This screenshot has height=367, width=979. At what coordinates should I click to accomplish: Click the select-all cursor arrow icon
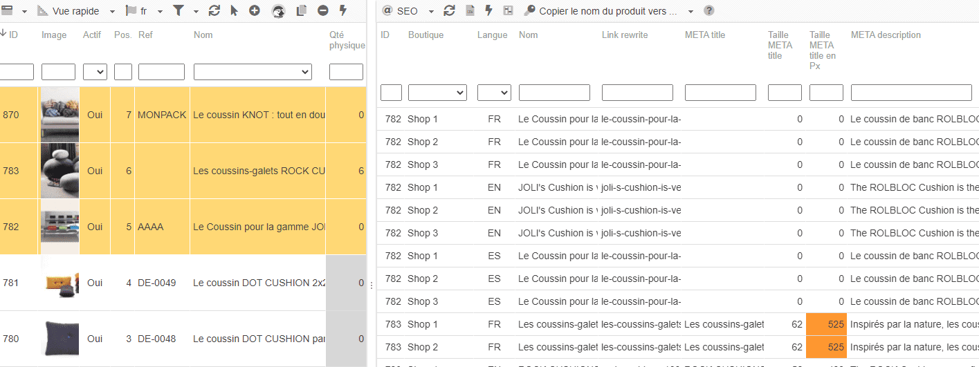pos(234,11)
